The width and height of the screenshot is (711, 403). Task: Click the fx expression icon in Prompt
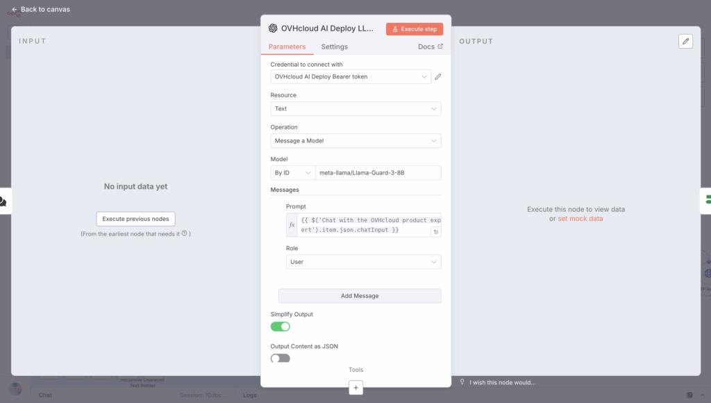tap(292, 224)
